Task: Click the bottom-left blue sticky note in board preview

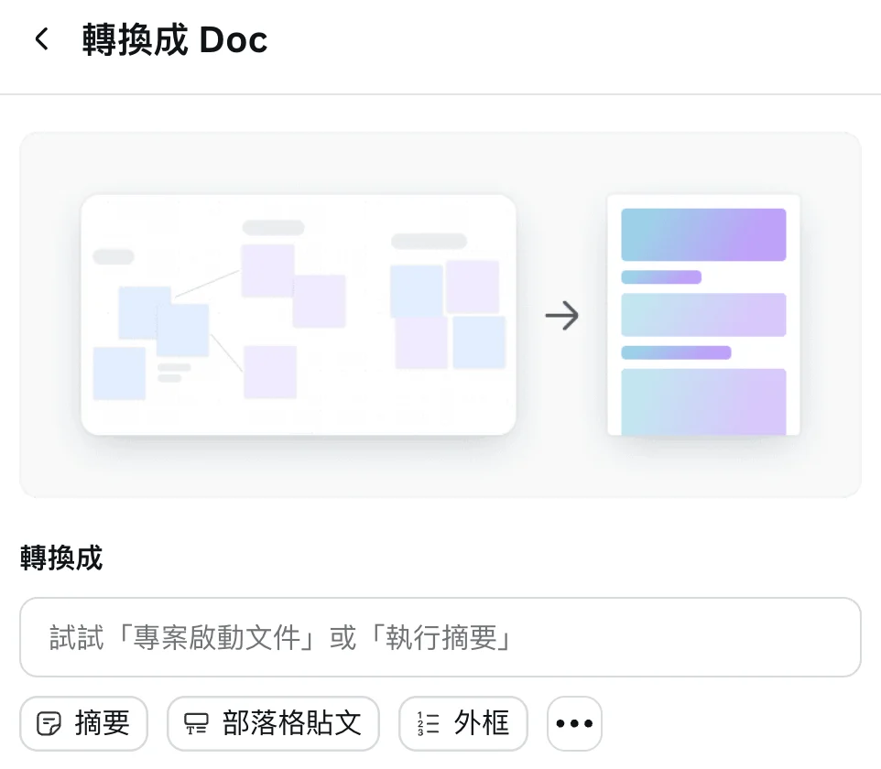Action: tap(119, 374)
